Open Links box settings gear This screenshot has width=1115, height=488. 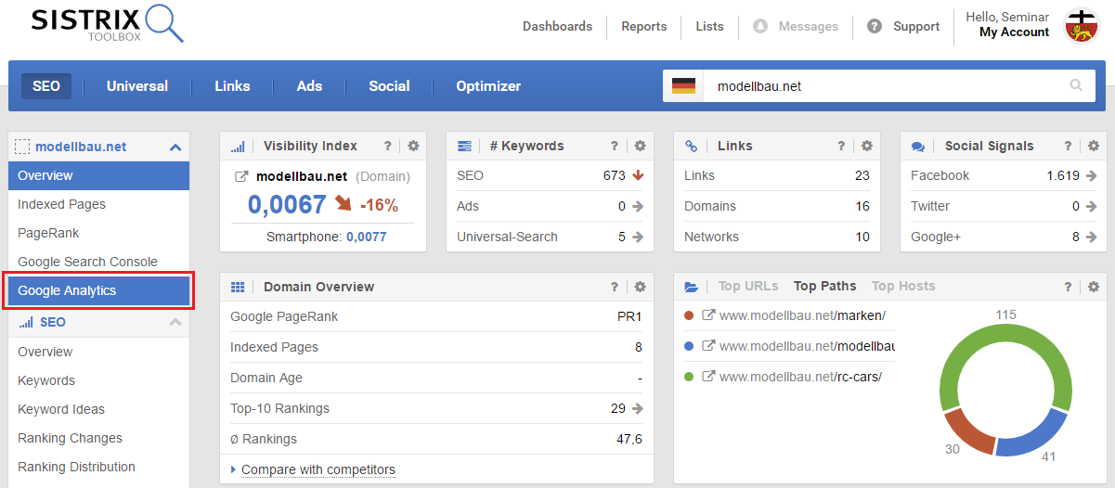point(866,146)
